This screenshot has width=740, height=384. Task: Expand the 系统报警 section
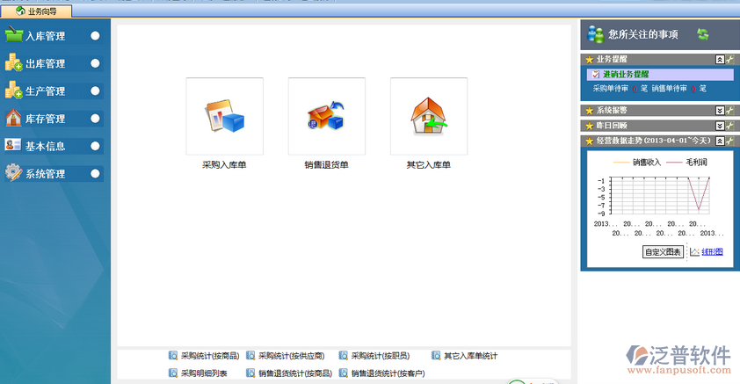pos(720,111)
